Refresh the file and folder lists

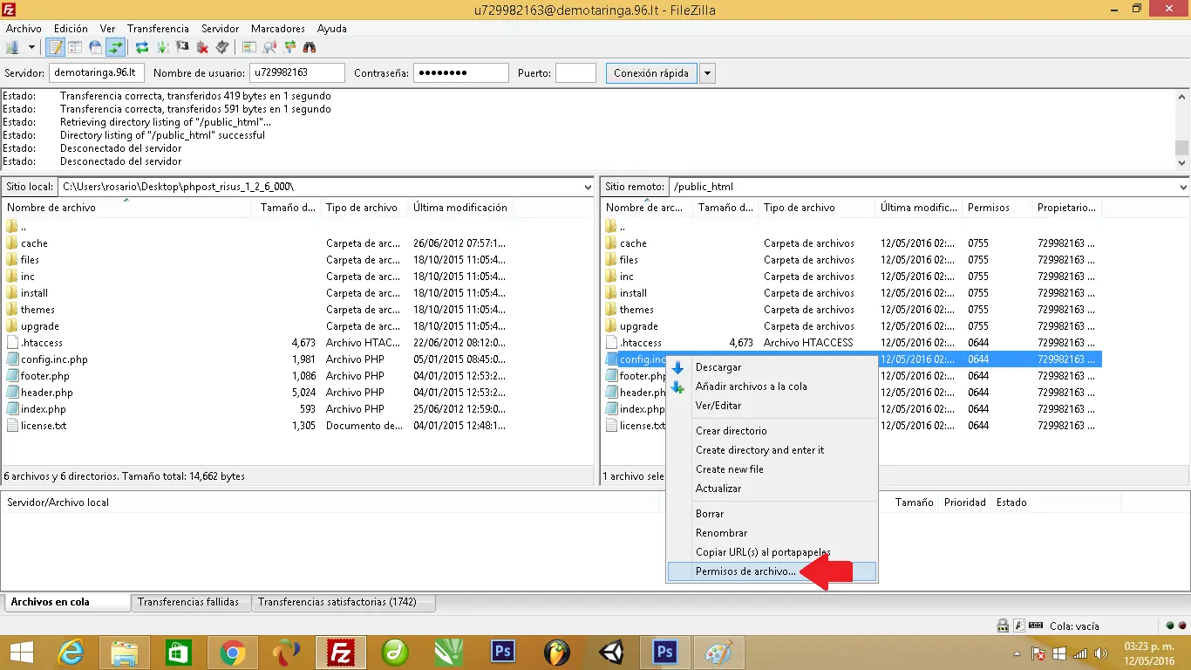tap(142, 47)
